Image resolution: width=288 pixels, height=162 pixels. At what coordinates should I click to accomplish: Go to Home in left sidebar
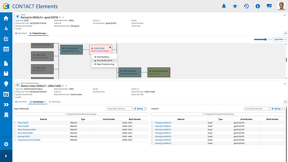[x=6, y=18]
